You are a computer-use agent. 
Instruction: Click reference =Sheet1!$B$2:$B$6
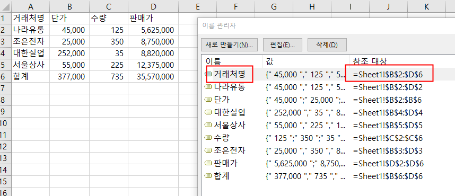click(x=387, y=100)
